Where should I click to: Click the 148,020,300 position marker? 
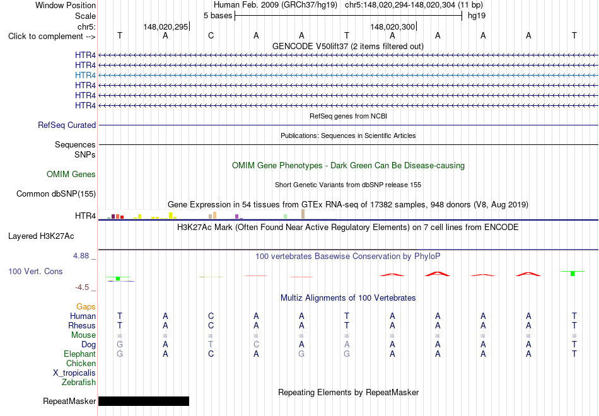coord(393,26)
